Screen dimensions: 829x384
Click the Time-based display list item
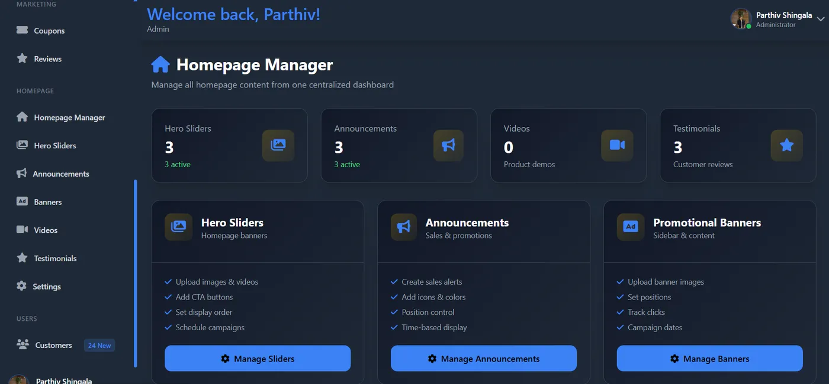point(434,327)
